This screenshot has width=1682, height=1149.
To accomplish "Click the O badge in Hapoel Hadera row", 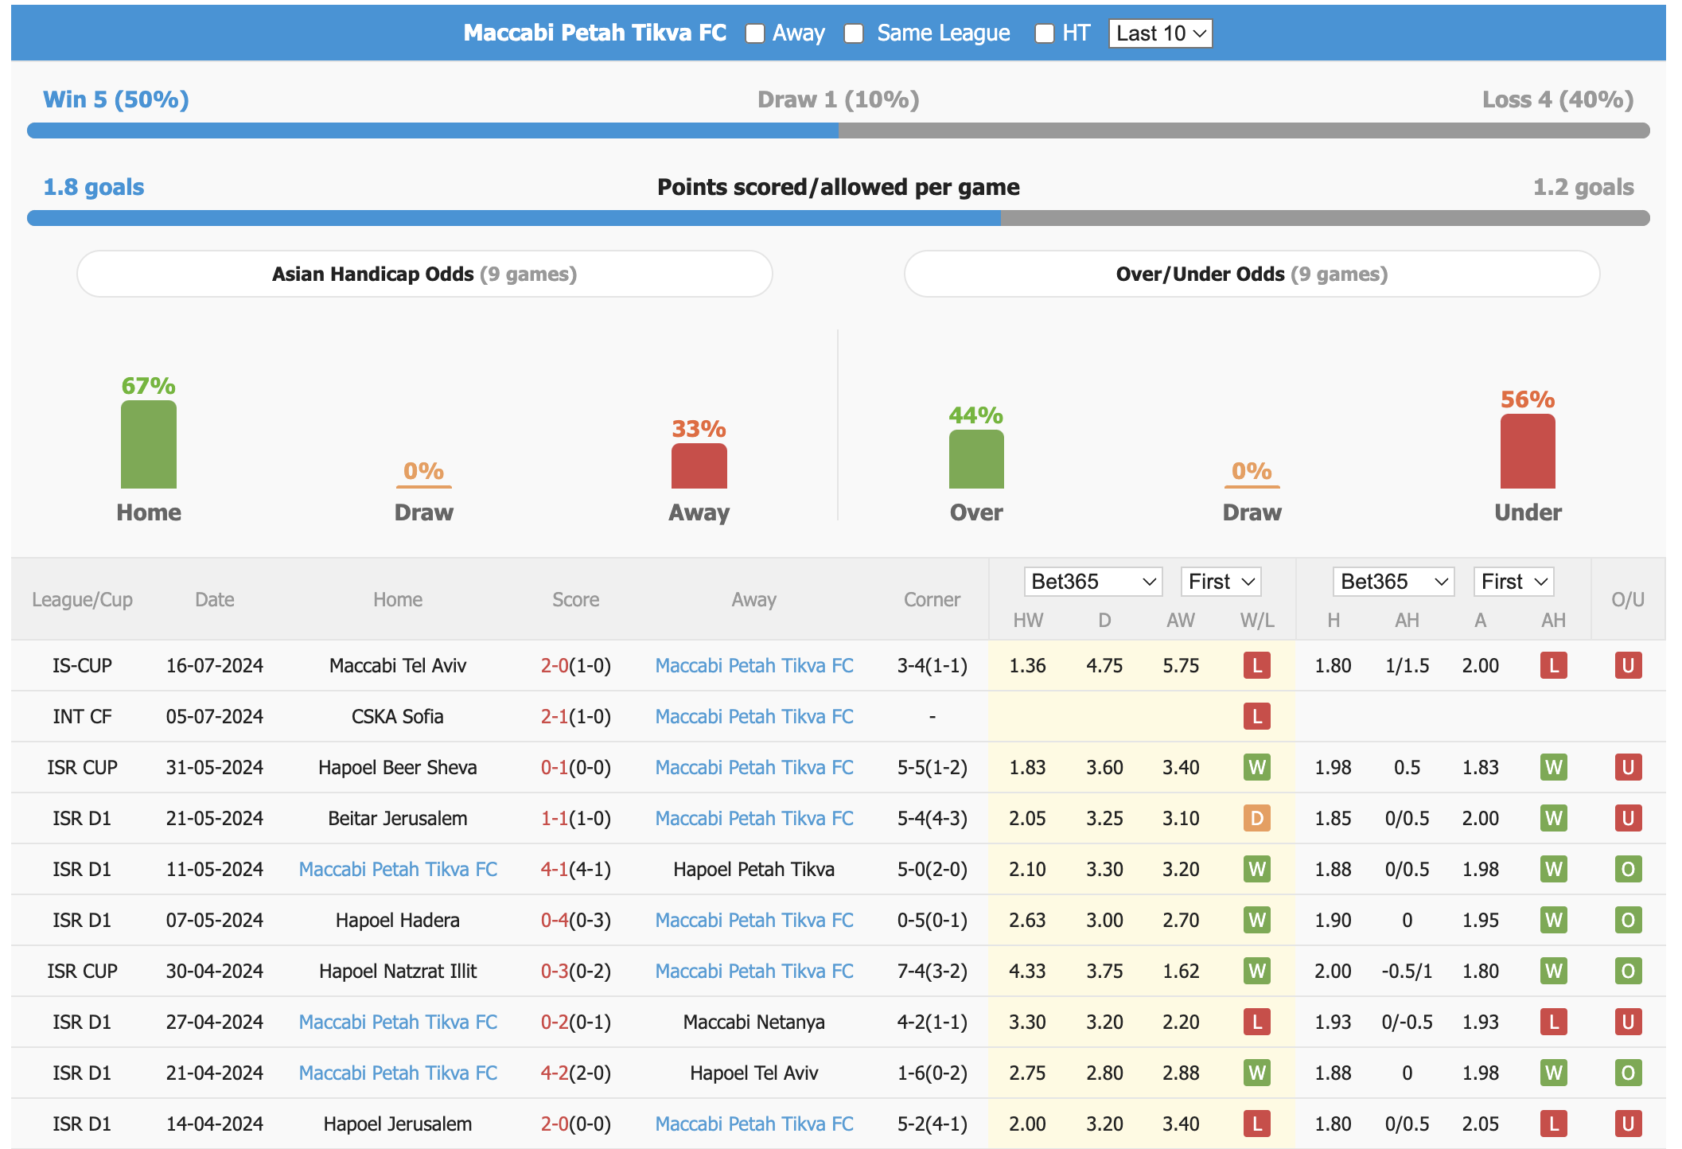I will pyautogui.click(x=1628, y=920).
